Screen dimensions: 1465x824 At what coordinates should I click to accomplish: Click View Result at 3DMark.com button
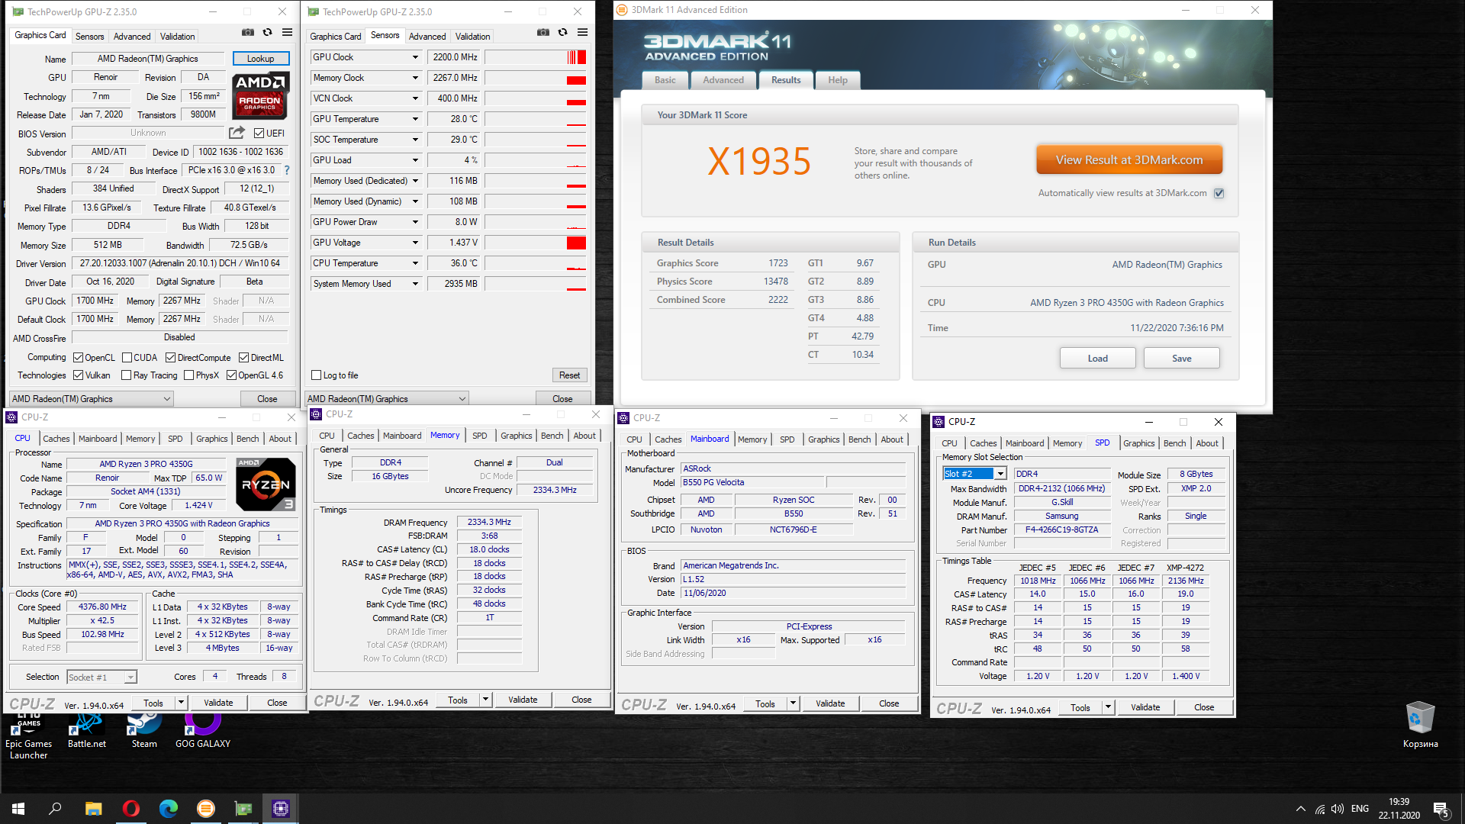pos(1129,160)
